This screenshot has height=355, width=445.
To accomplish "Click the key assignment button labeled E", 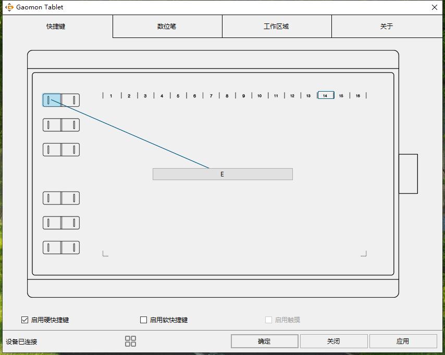I will point(222,174).
